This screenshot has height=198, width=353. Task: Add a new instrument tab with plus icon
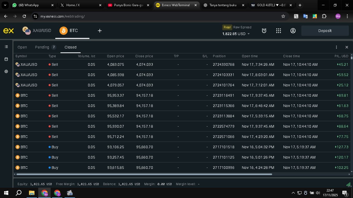99,31
